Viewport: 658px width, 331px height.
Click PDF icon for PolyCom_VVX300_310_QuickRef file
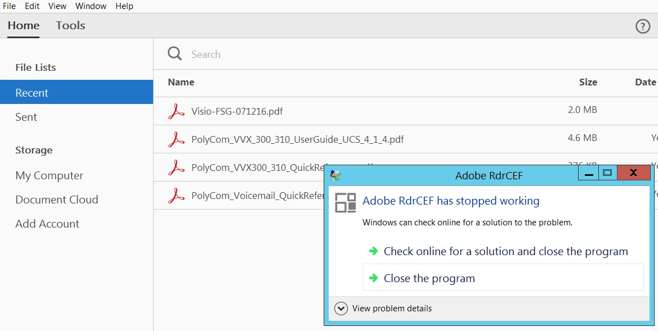[176, 167]
